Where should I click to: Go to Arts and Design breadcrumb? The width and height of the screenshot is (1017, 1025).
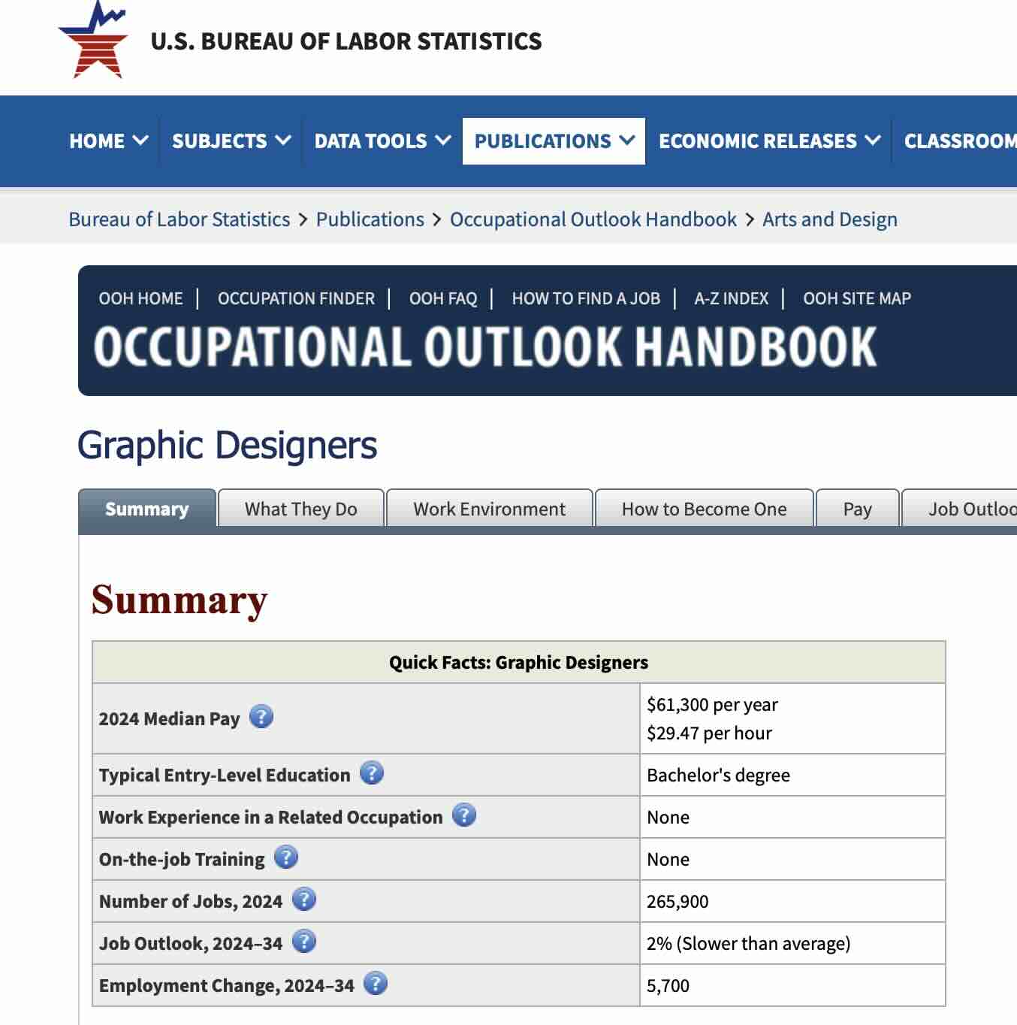coord(829,219)
